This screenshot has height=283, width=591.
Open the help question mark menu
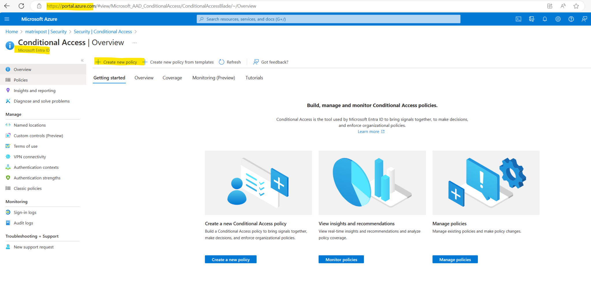point(571,19)
